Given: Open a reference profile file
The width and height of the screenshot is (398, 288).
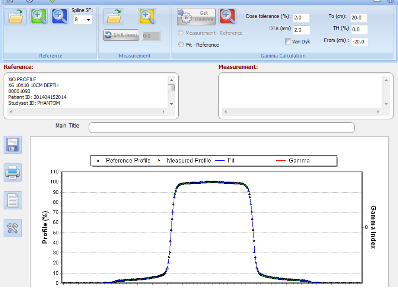Looking at the screenshot, I should pyautogui.click(x=16, y=16).
